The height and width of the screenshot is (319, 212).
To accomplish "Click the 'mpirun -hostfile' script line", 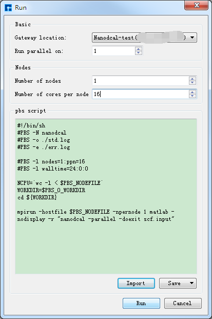I will (95, 212).
